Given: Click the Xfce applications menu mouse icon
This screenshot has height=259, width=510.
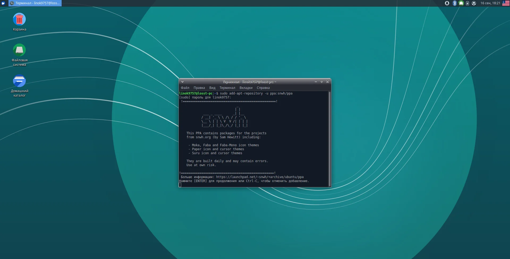Looking at the screenshot, I should [x=3, y=3].
